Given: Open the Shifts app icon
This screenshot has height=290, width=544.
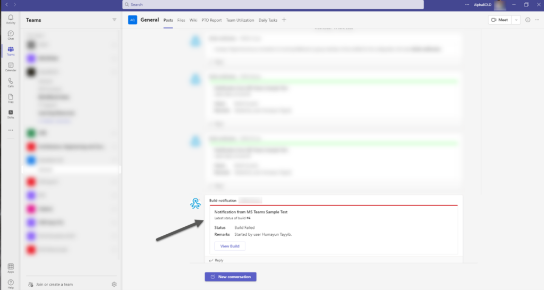Looking at the screenshot, I should click(11, 114).
